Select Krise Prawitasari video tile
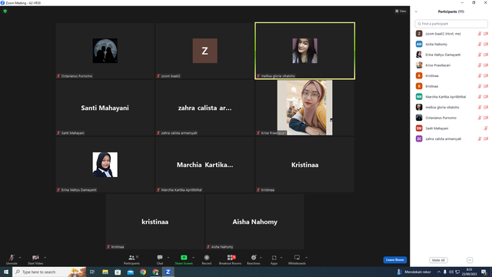 click(305, 108)
